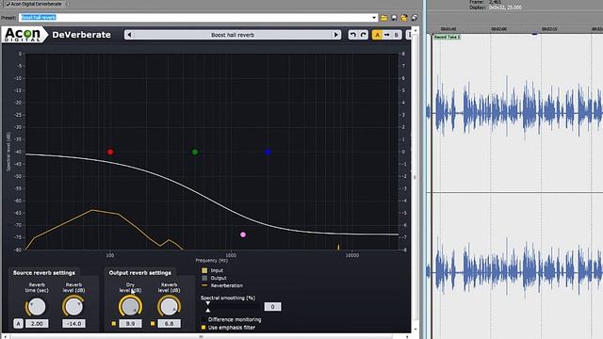The image size is (603, 339).
Task: Select the A settings slot
Action: (x=377, y=35)
